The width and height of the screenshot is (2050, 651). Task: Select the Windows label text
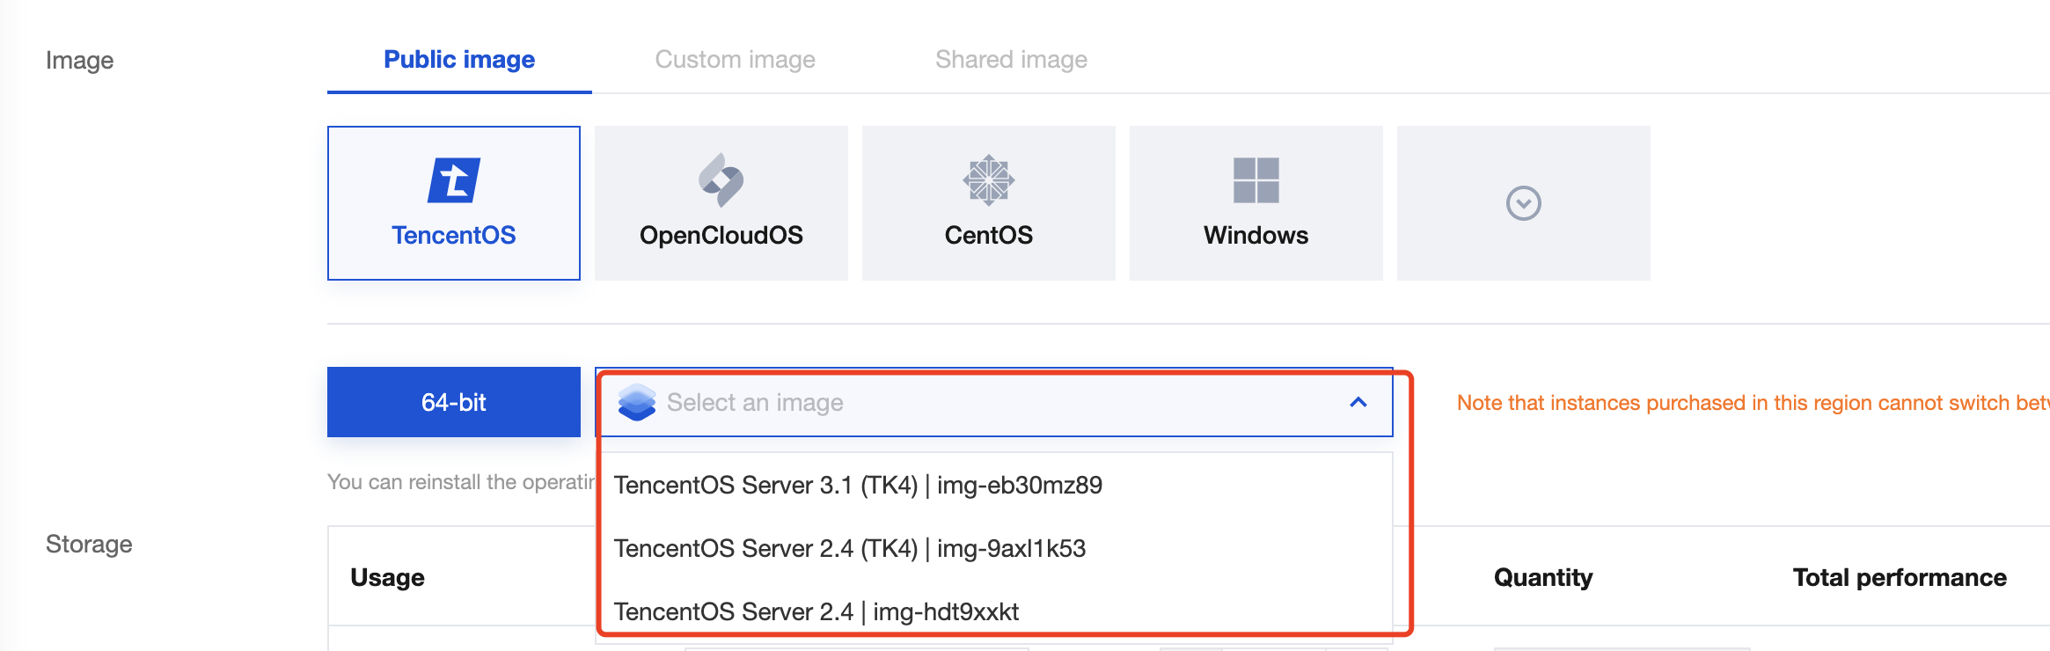tap(1256, 235)
